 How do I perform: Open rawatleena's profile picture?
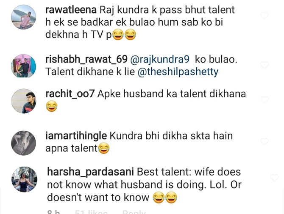24,17
